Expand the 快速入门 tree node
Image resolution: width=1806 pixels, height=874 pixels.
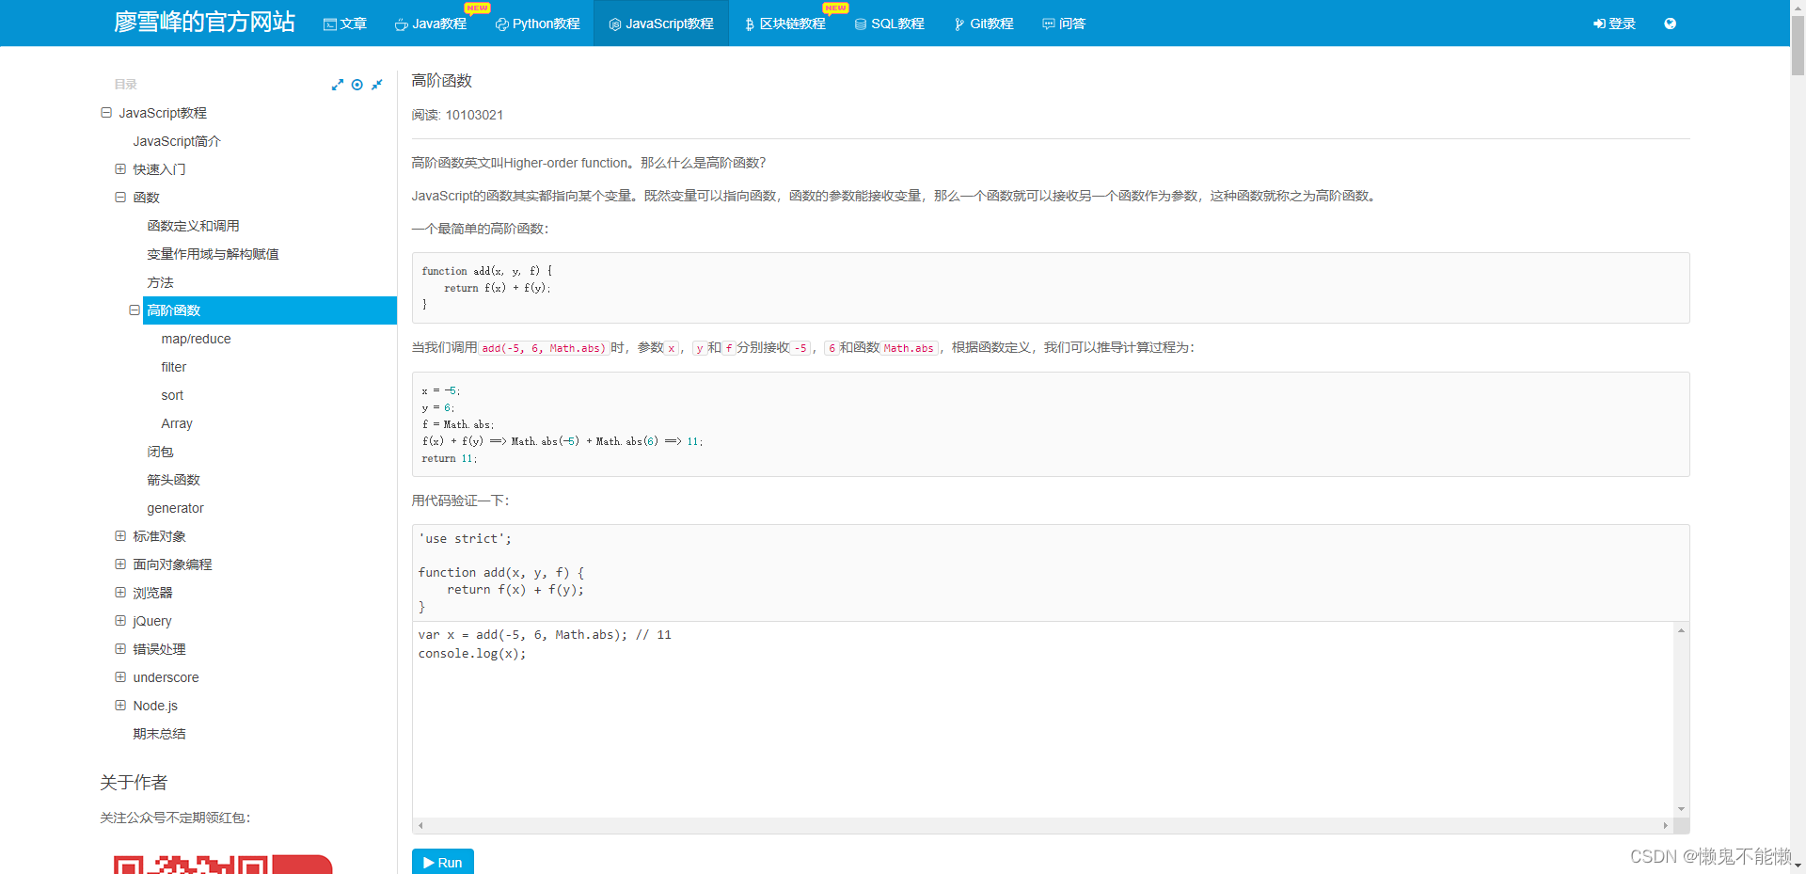[x=120, y=169]
